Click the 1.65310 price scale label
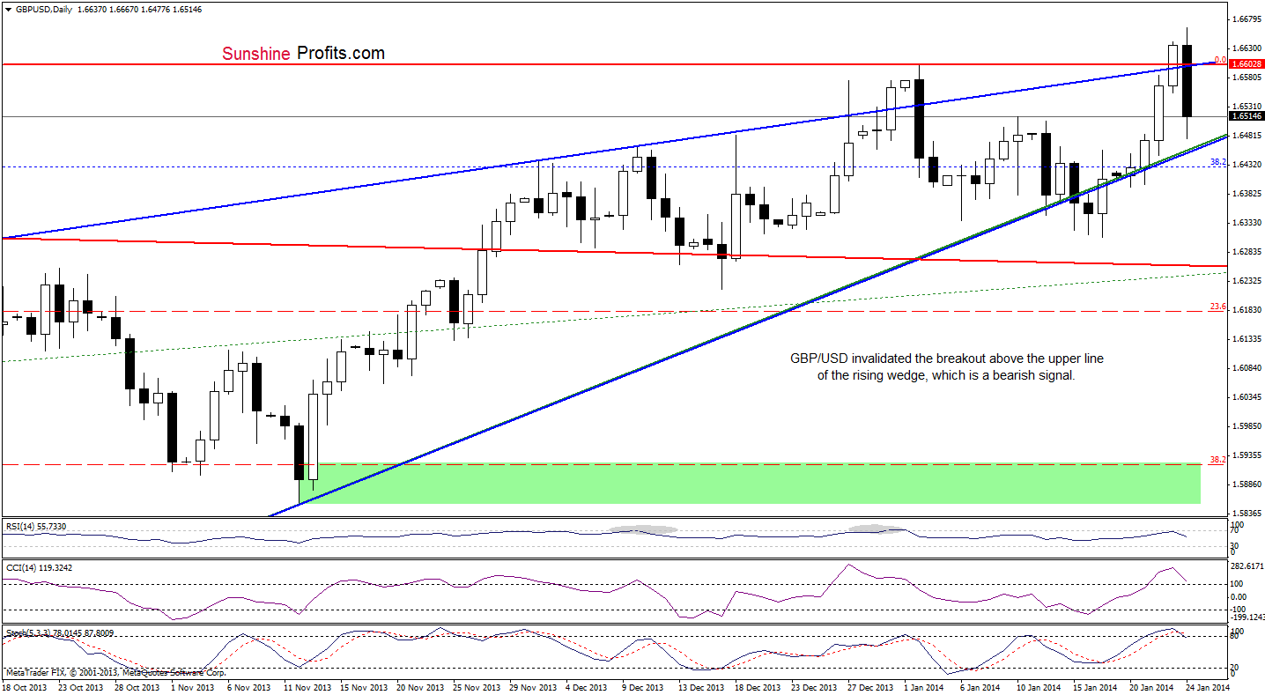 1246,106
